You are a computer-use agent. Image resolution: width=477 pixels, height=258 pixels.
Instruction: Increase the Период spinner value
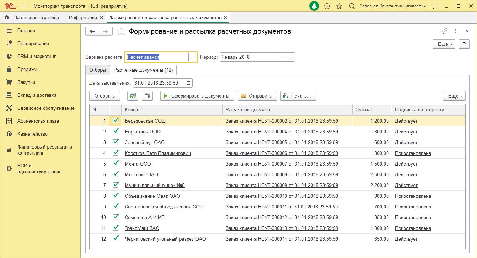click(x=291, y=55)
